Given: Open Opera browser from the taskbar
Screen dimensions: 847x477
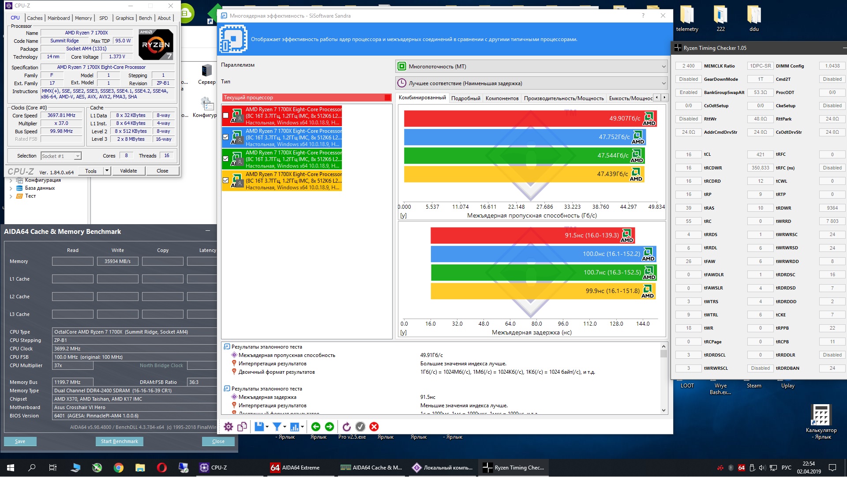Looking at the screenshot, I should [x=161, y=468].
